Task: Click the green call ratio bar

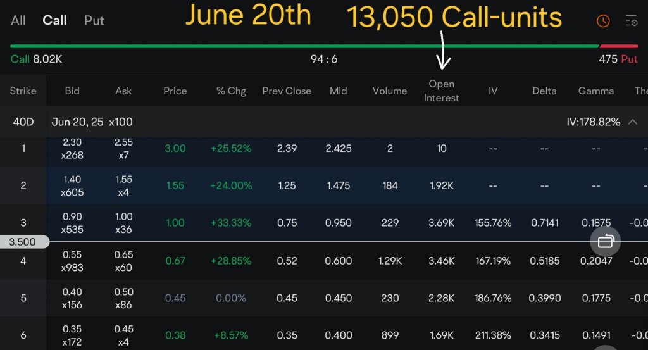Action: point(304,46)
